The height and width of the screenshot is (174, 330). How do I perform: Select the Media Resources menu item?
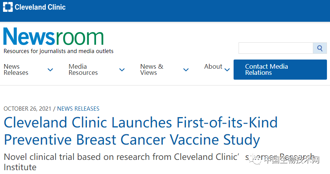coord(83,69)
